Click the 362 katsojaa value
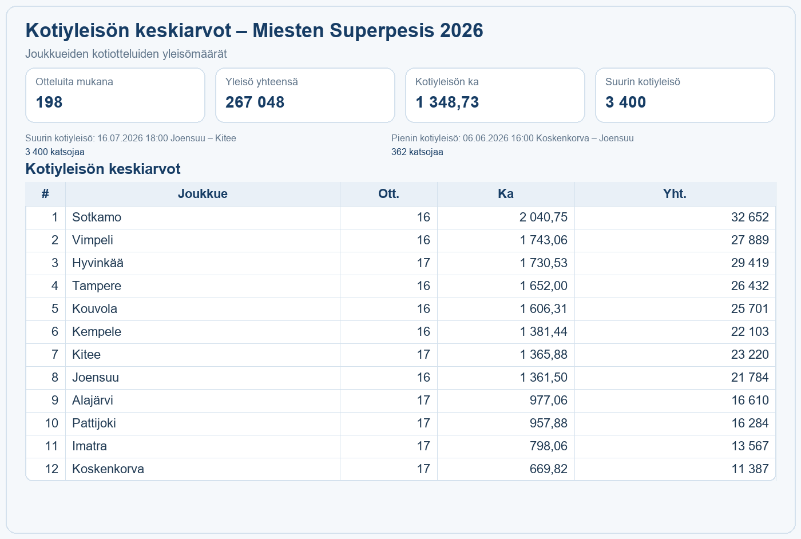This screenshot has width=801, height=539. click(x=417, y=152)
